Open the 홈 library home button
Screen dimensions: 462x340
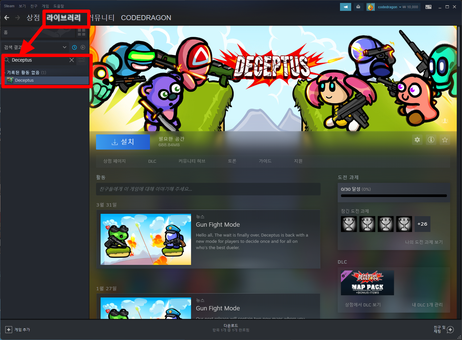(38, 32)
